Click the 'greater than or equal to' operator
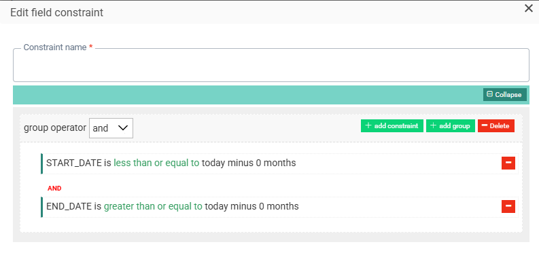Viewport: 539px width, 276px height. (x=153, y=206)
